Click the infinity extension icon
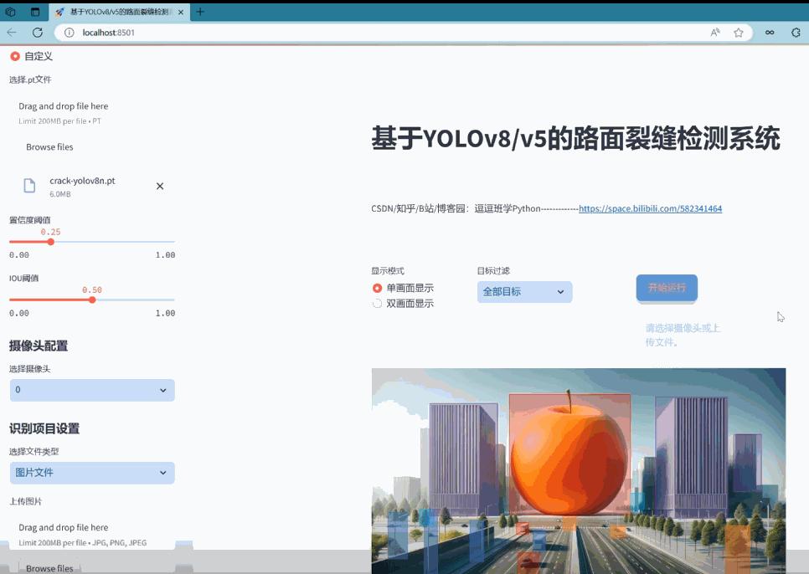This screenshot has height=574, width=809. coord(769,33)
